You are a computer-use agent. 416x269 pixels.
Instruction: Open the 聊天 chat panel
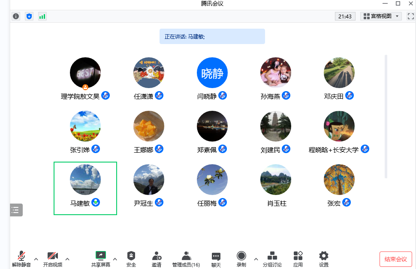[216, 259]
